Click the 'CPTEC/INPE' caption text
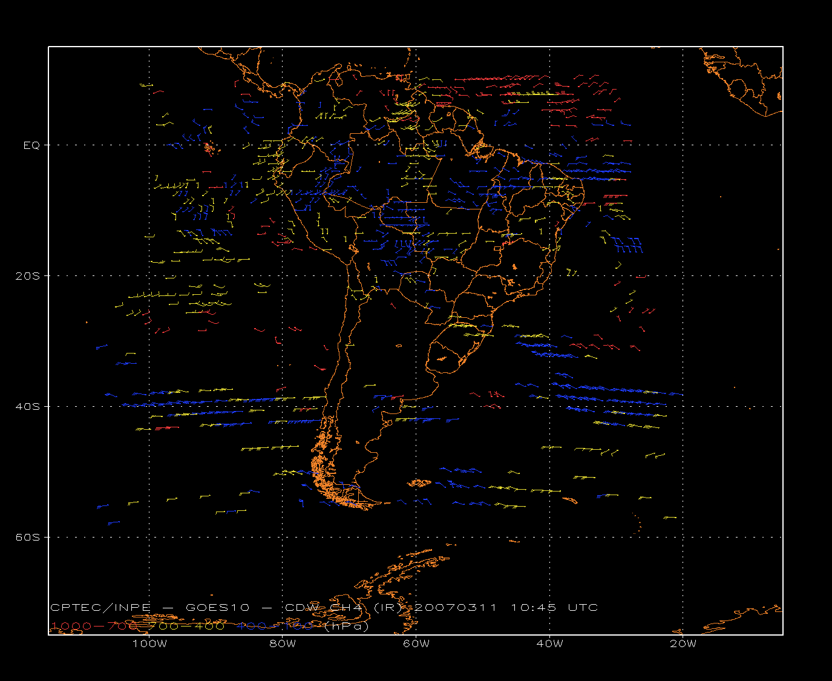This screenshot has width=832, height=681. pyautogui.click(x=100, y=608)
